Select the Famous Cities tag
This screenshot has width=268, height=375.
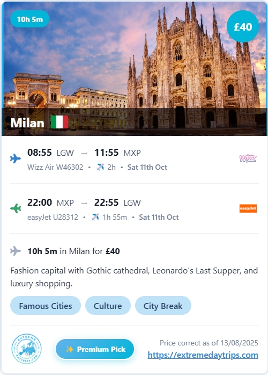[x=46, y=306]
